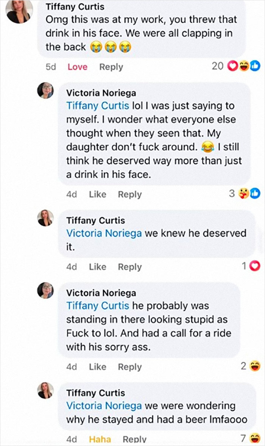Screen dimensions: 265x446
Task: Click laughing reaction beside the 2 count
Action: click(x=256, y=366)
